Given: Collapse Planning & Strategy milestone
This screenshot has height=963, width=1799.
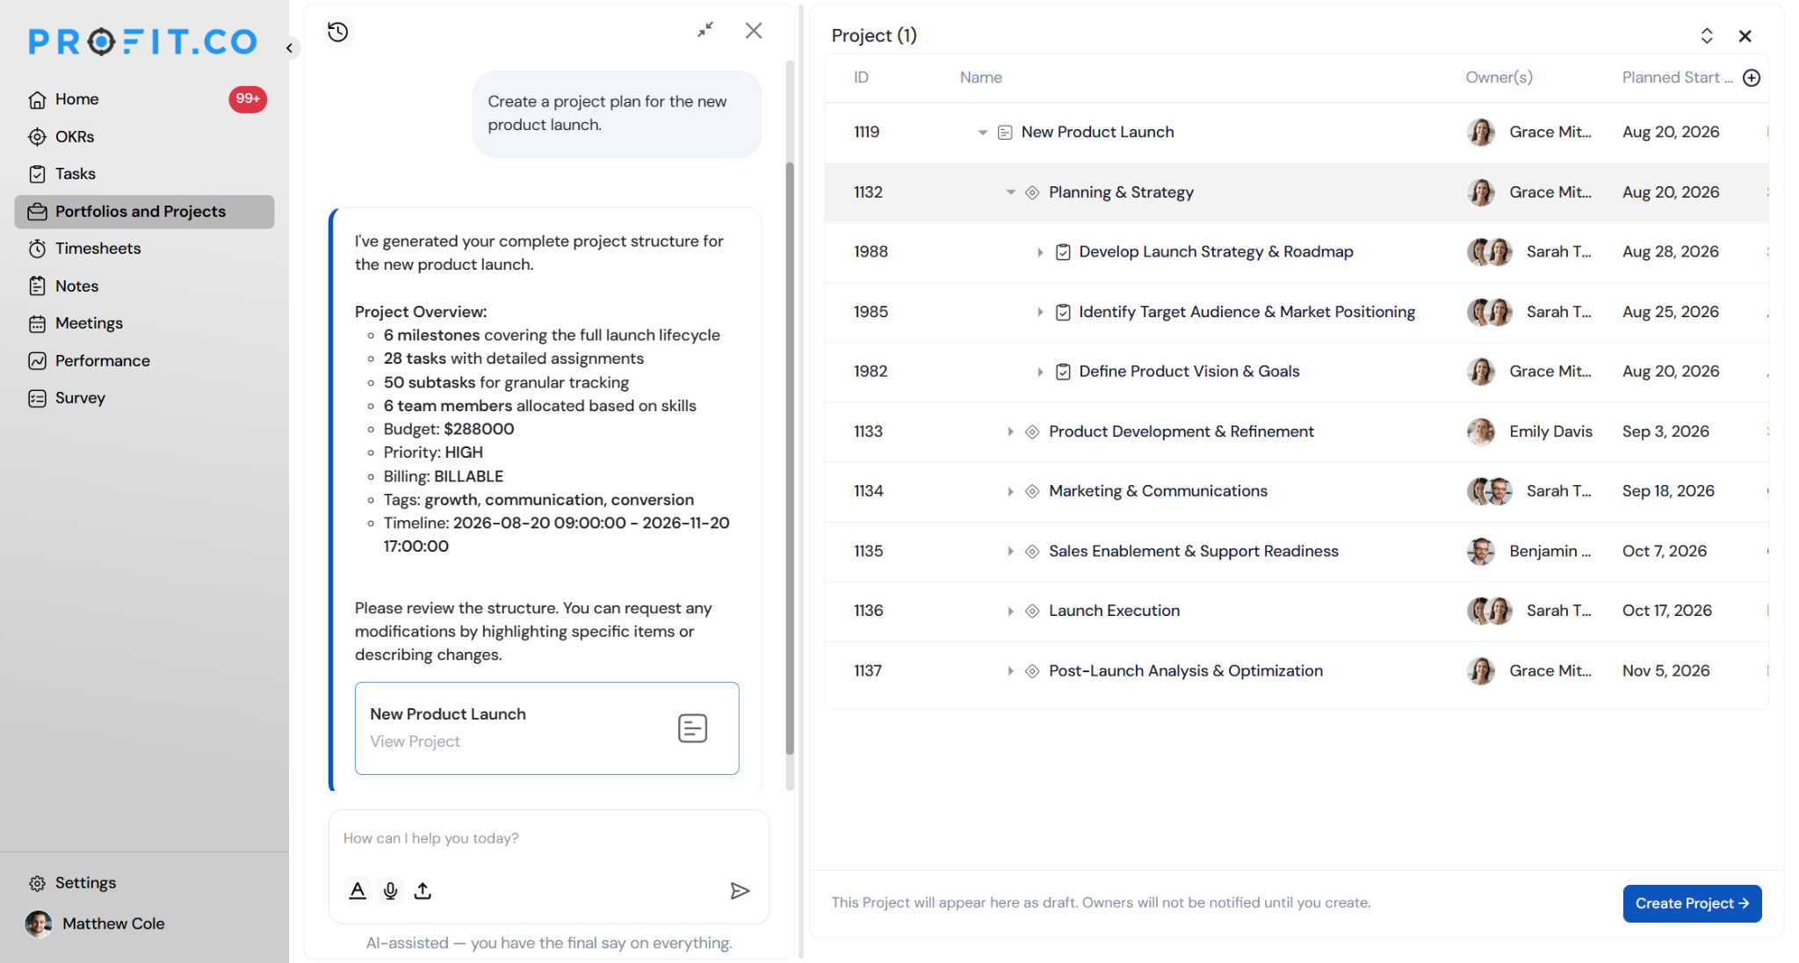Looking at the screenshot, I should (x=1010, y=192).
